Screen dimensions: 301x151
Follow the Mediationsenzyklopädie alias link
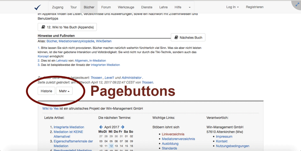pyautogui.click(x=77, y=41)
